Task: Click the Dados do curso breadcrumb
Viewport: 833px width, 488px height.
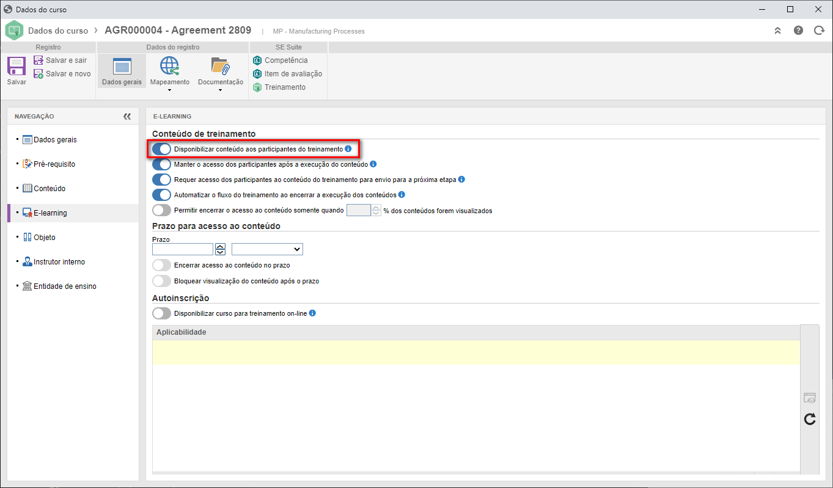Action: pyautogui.click(x=58, y=31)
